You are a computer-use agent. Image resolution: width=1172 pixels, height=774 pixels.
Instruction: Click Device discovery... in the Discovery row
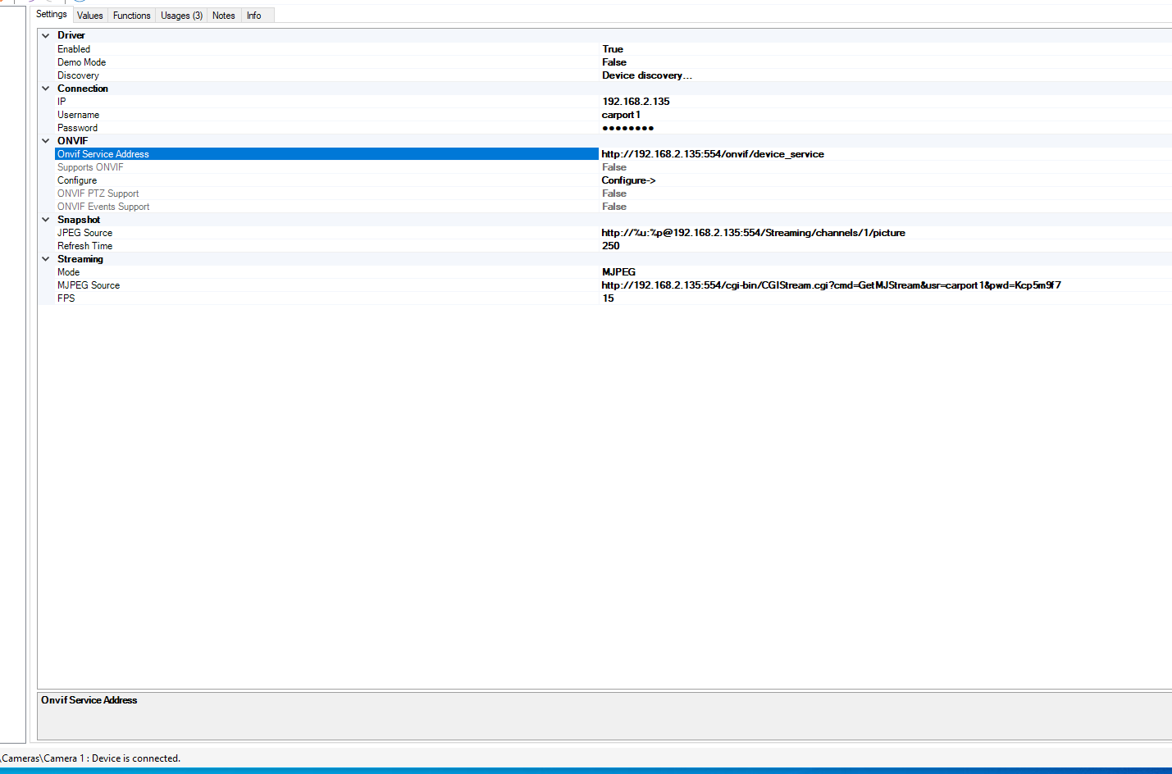click(646, 75)
